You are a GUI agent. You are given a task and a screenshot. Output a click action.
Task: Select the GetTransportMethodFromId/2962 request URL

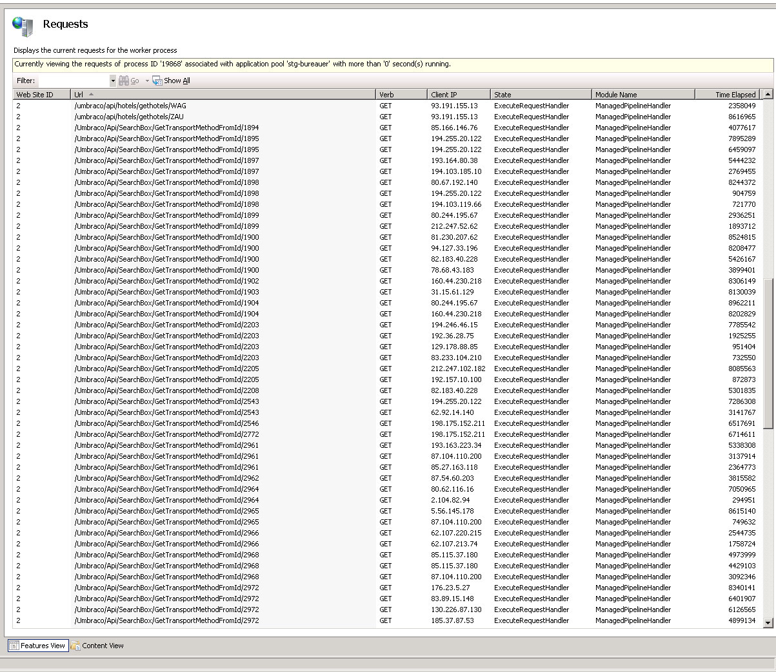[x=166, y=478]
